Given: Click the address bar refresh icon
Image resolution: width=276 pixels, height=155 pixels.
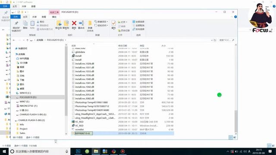Looking at the screenshot, I should pyautogui.click(x=215, y=40).
